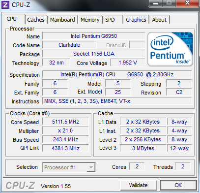The image size is (200, 193).
Task: Open the Processor #1 selection dropdown
Action: click(x=69, y=167)
